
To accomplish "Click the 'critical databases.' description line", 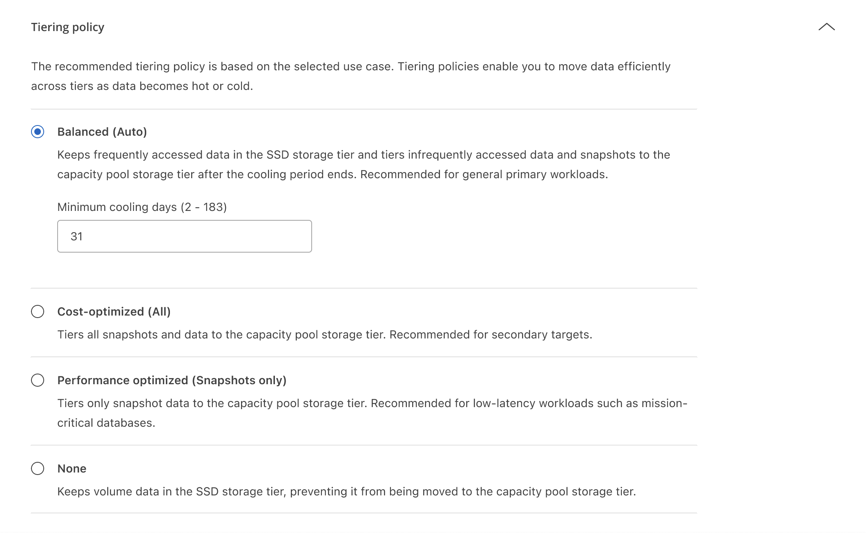I will pos(106,423).
